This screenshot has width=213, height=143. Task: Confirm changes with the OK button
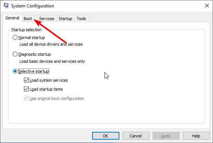click(x=106, y=136)
